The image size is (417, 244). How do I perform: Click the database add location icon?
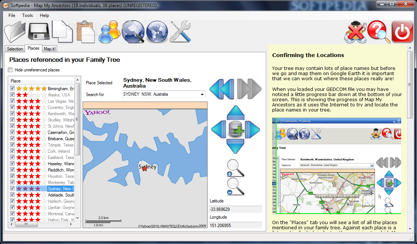point(236,129)
